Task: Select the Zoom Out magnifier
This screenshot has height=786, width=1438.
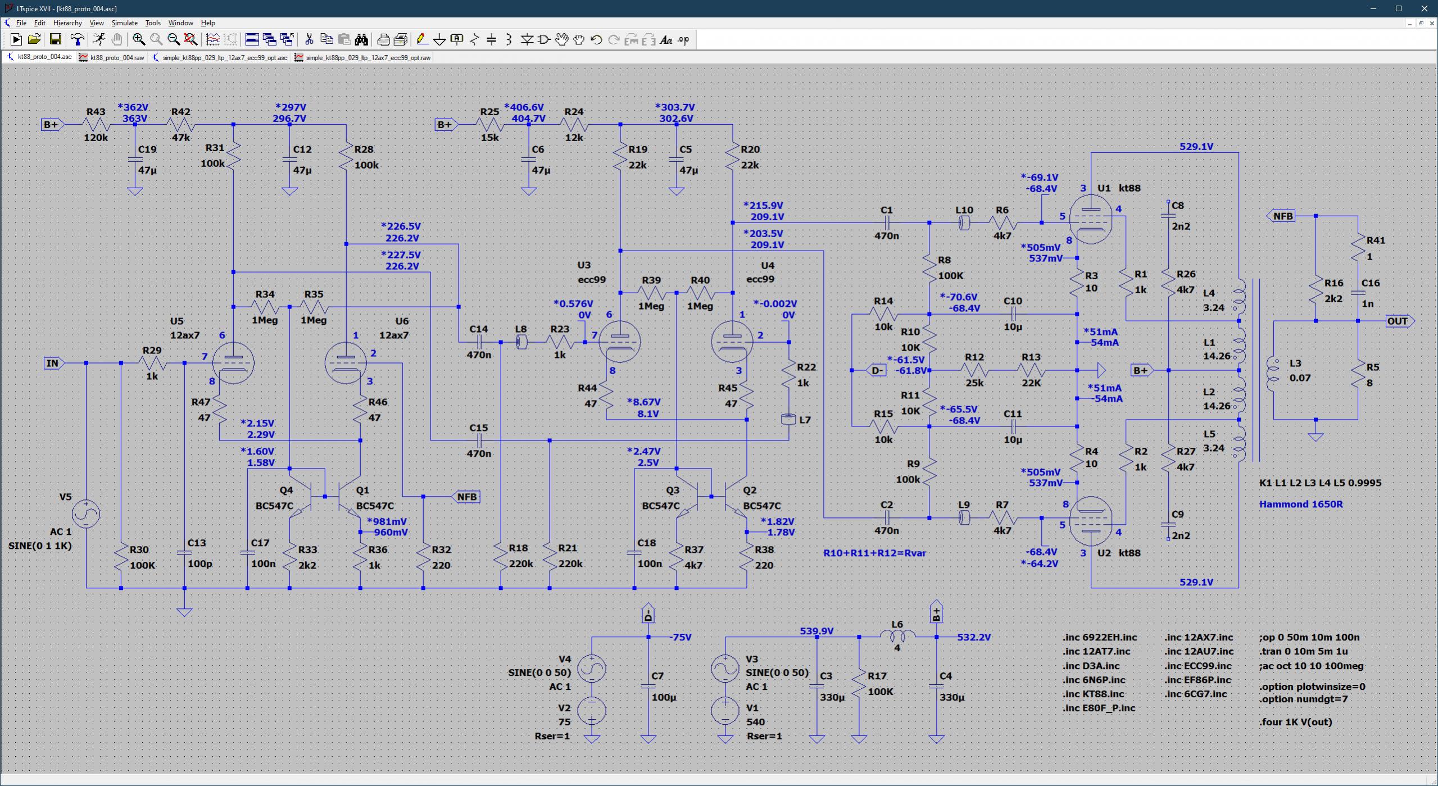Action: [174, 39]
